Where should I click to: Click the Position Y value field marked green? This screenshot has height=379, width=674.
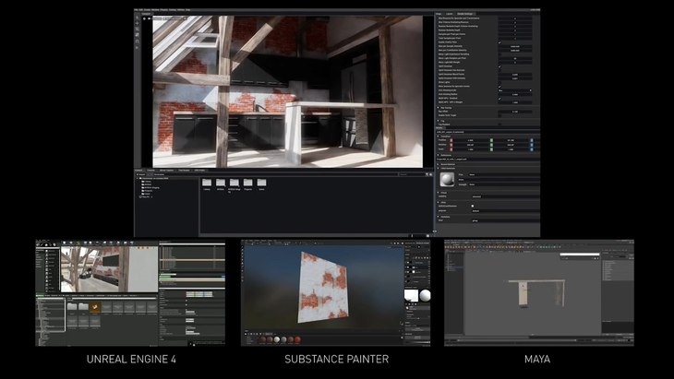pyautogui.click(x=511, y=140)
